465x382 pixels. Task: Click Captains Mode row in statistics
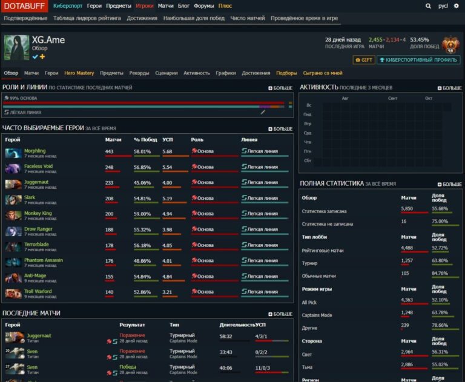pos(381,315)
